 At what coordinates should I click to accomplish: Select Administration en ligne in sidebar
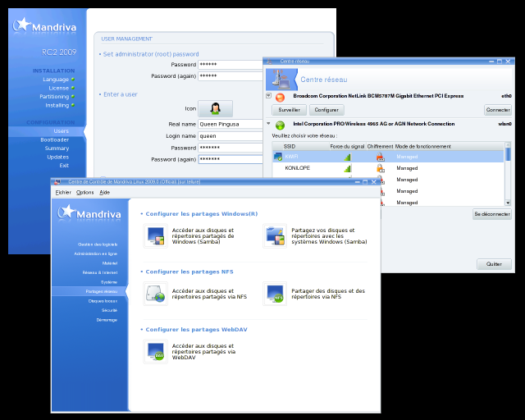tap(96, 253)
